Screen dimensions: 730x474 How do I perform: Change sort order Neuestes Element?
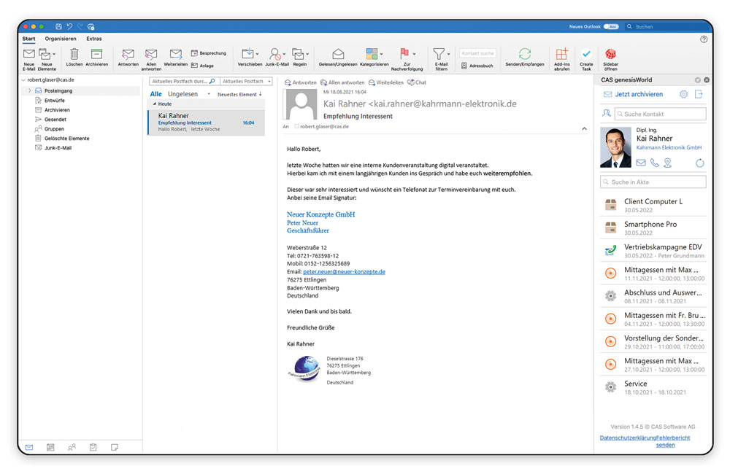pyautogui.click(x=239, y=94)
